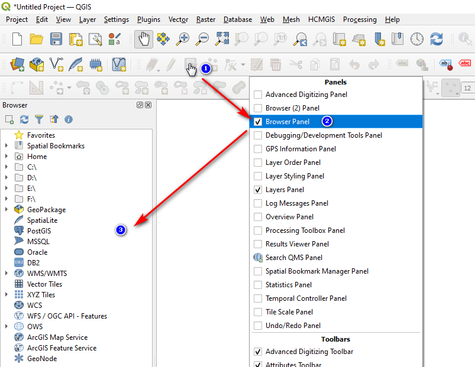Open a project with the folder icon
Viewport: 475px width, 367px height.
(x=36, y=39)
